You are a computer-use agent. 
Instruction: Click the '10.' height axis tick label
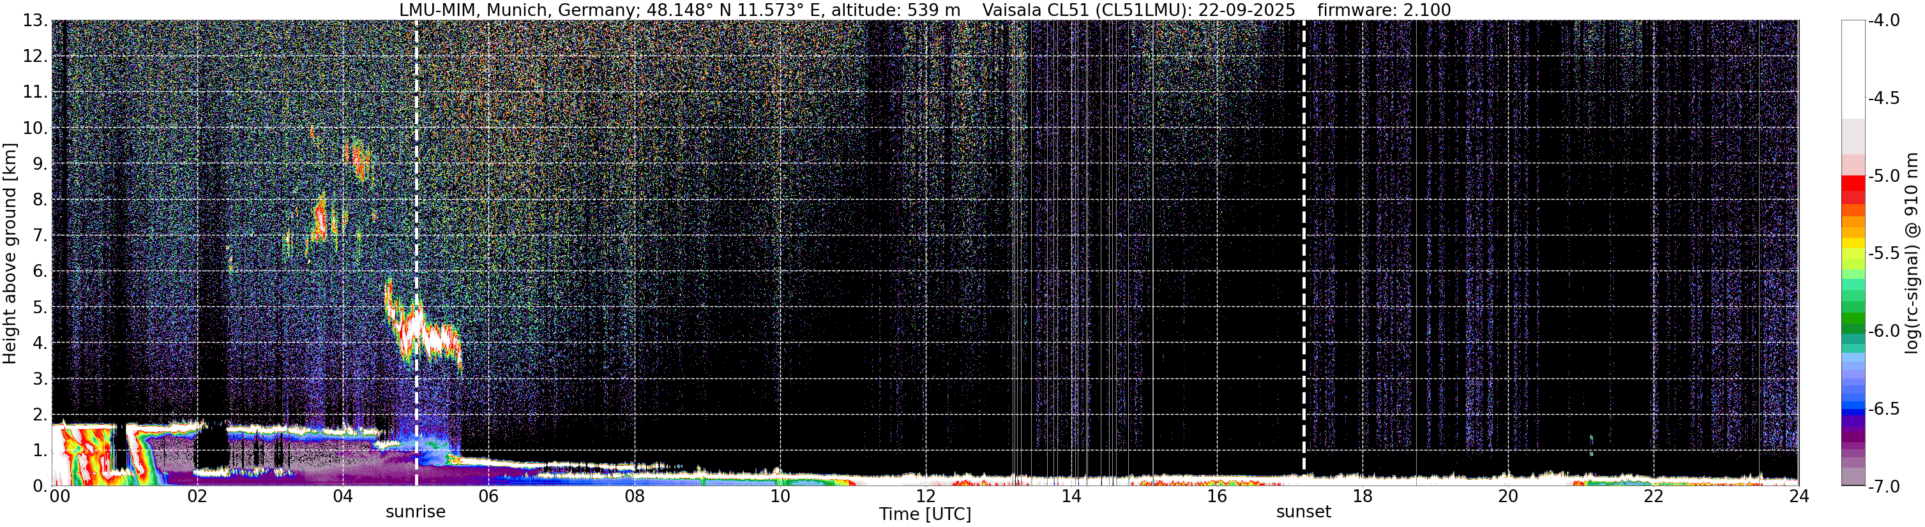point(35,128)
